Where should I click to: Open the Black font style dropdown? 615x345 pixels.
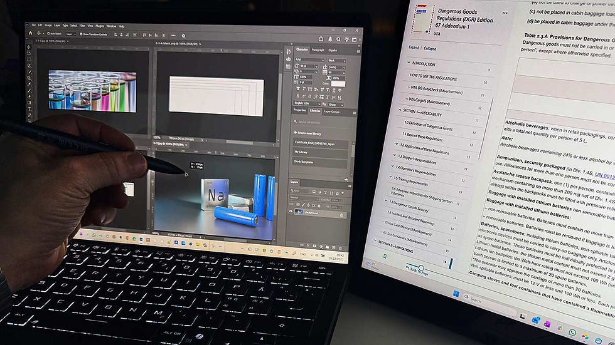pos(337,61)
